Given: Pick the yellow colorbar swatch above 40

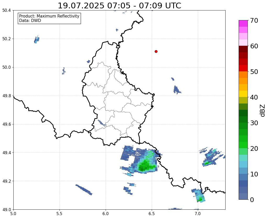Looking at the screenshot, I should 243,94.
